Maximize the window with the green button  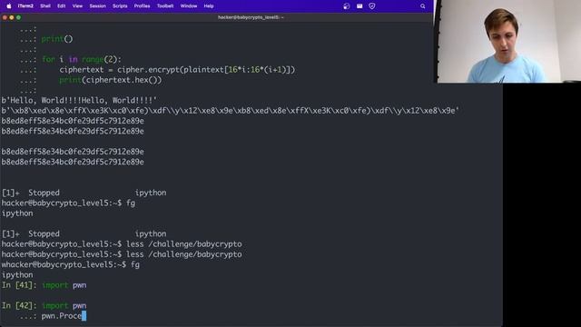pyautogui.click(x=18, y=17)
